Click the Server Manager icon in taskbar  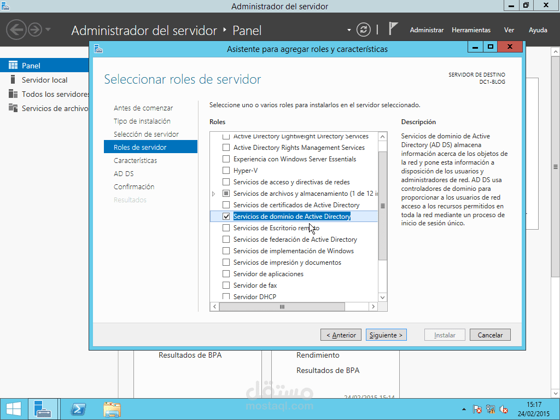tap(43, 409)
